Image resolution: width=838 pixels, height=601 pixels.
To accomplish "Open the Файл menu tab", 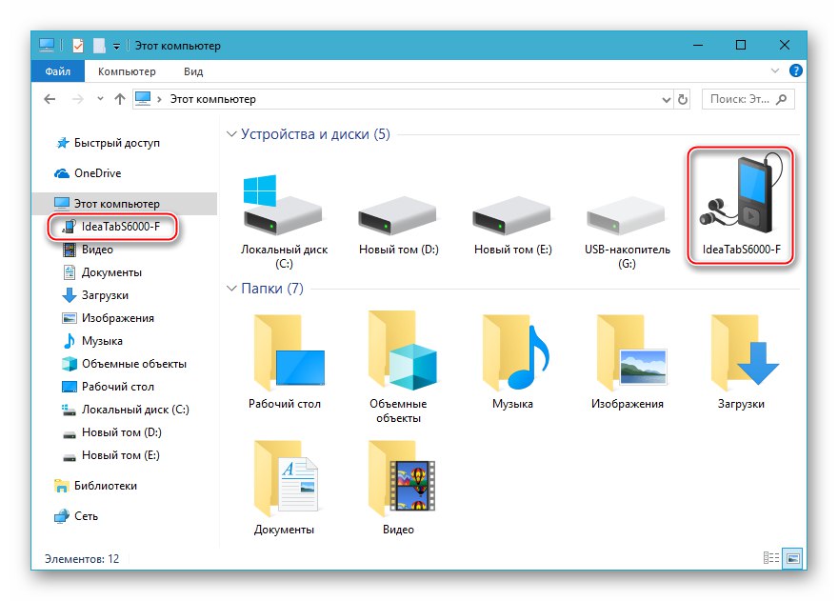I will [58, 71].
